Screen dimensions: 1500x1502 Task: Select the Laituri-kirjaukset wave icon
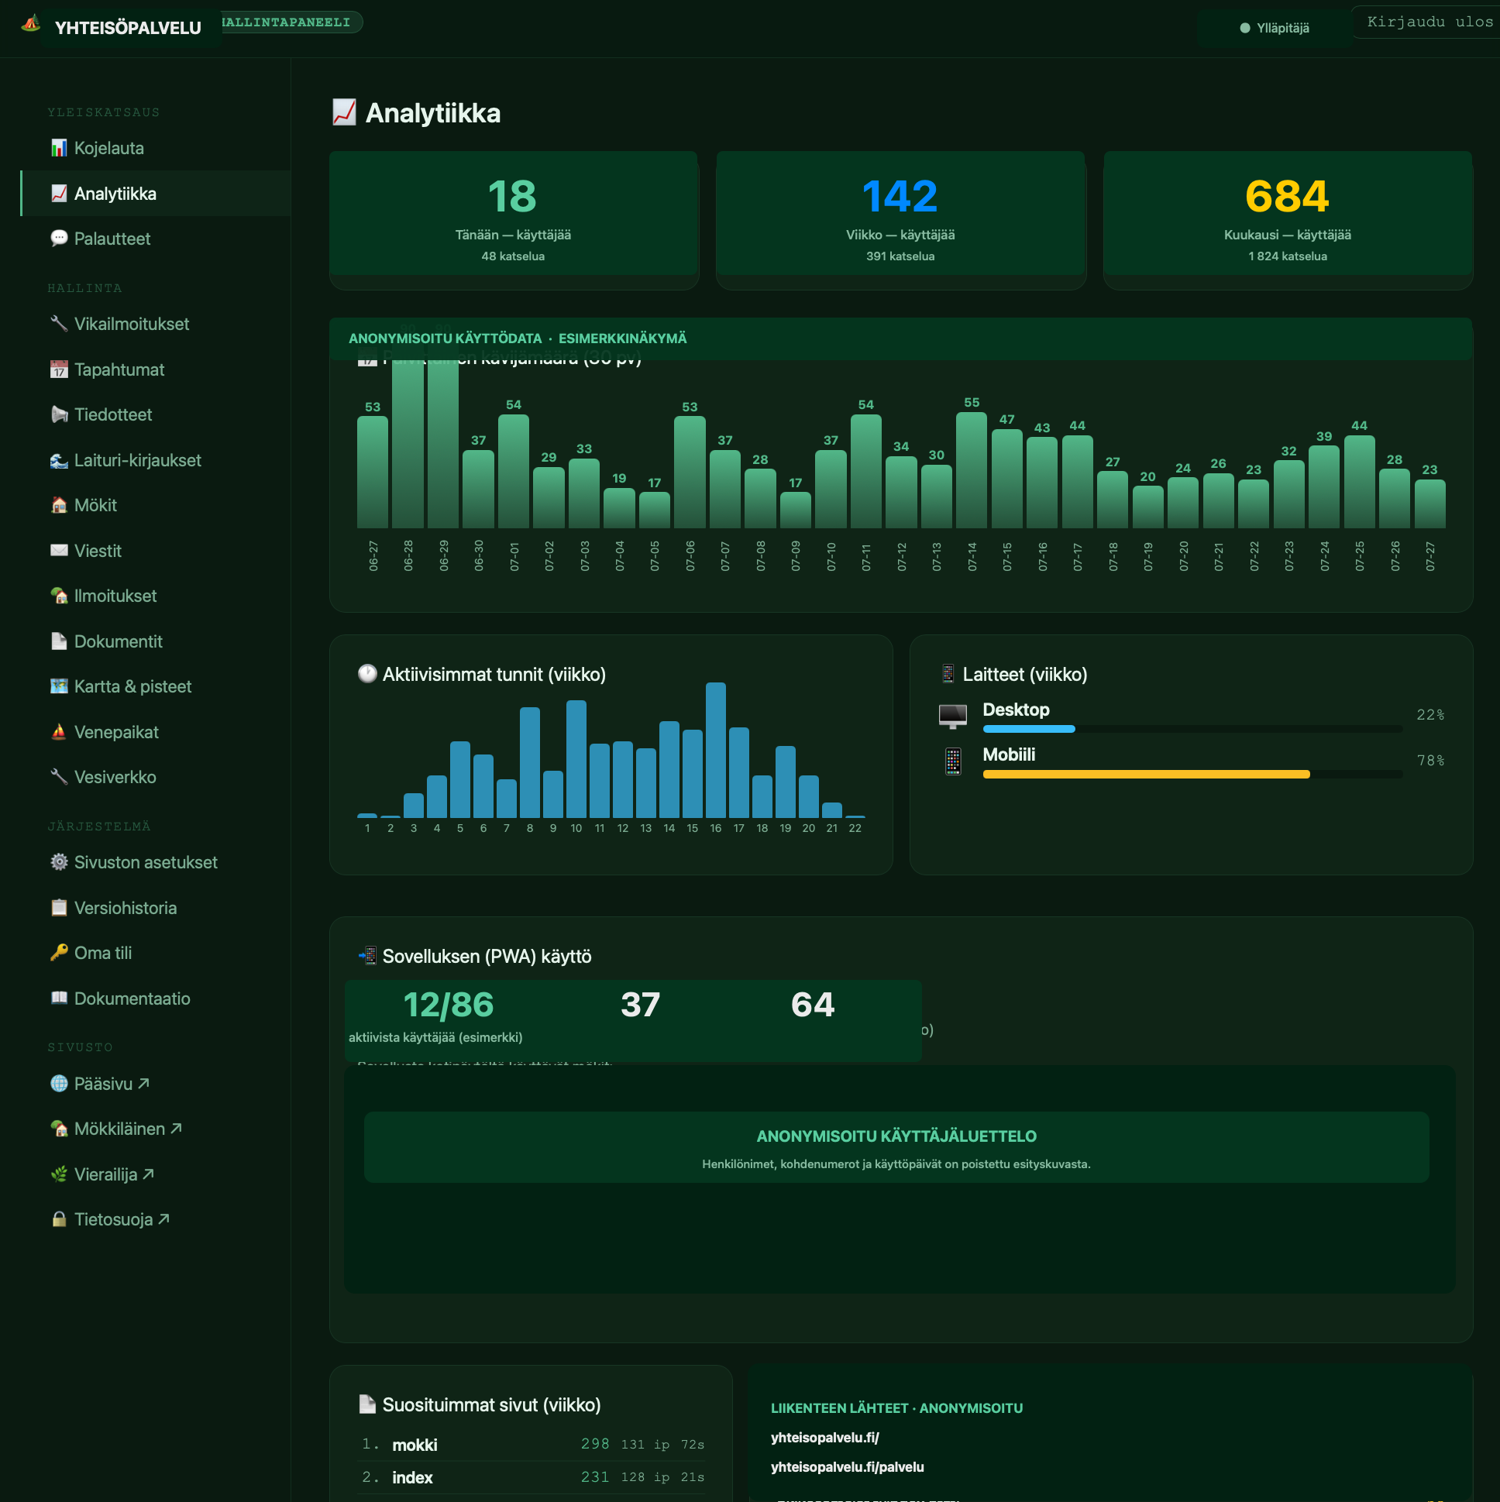click(x=59, y=460)
